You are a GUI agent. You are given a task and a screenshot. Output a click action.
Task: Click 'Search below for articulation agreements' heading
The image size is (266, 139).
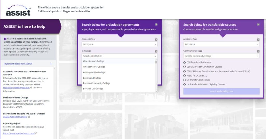tap(110, 25)
